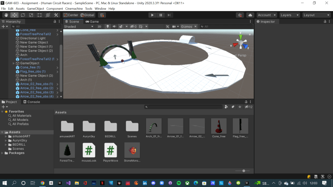Toggle scene audio speaker button
Viewport: 333px width, 187px height.
tap(114, 27)
